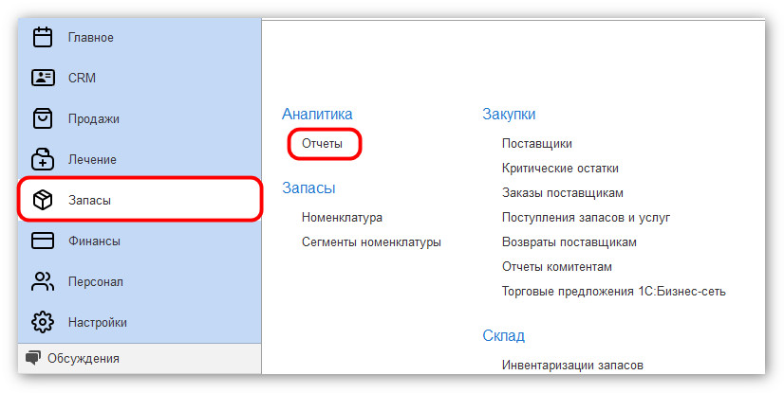
Task: Click the Закупки group heading
Action: (509, 114)
